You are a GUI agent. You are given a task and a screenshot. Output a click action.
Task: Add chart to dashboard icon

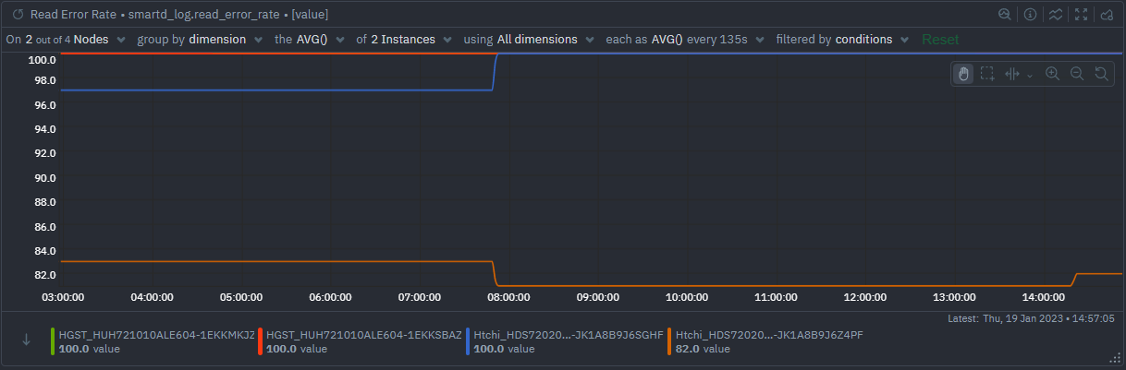[x=1106, y=15]
